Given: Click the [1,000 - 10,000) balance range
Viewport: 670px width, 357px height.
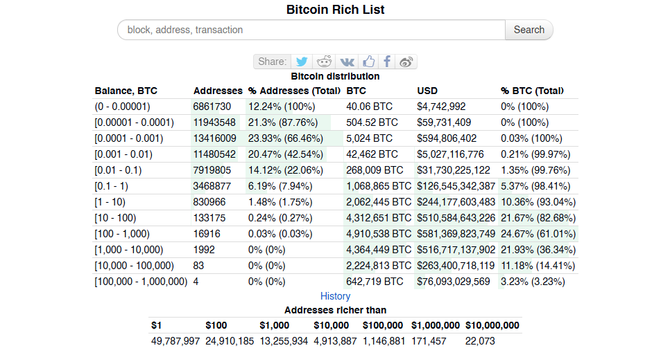Looking at the screenshot, I should click(x=128, y=250).
